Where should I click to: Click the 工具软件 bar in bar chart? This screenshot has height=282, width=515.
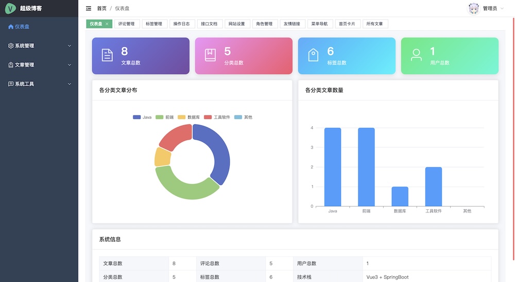tap(434, 187)
